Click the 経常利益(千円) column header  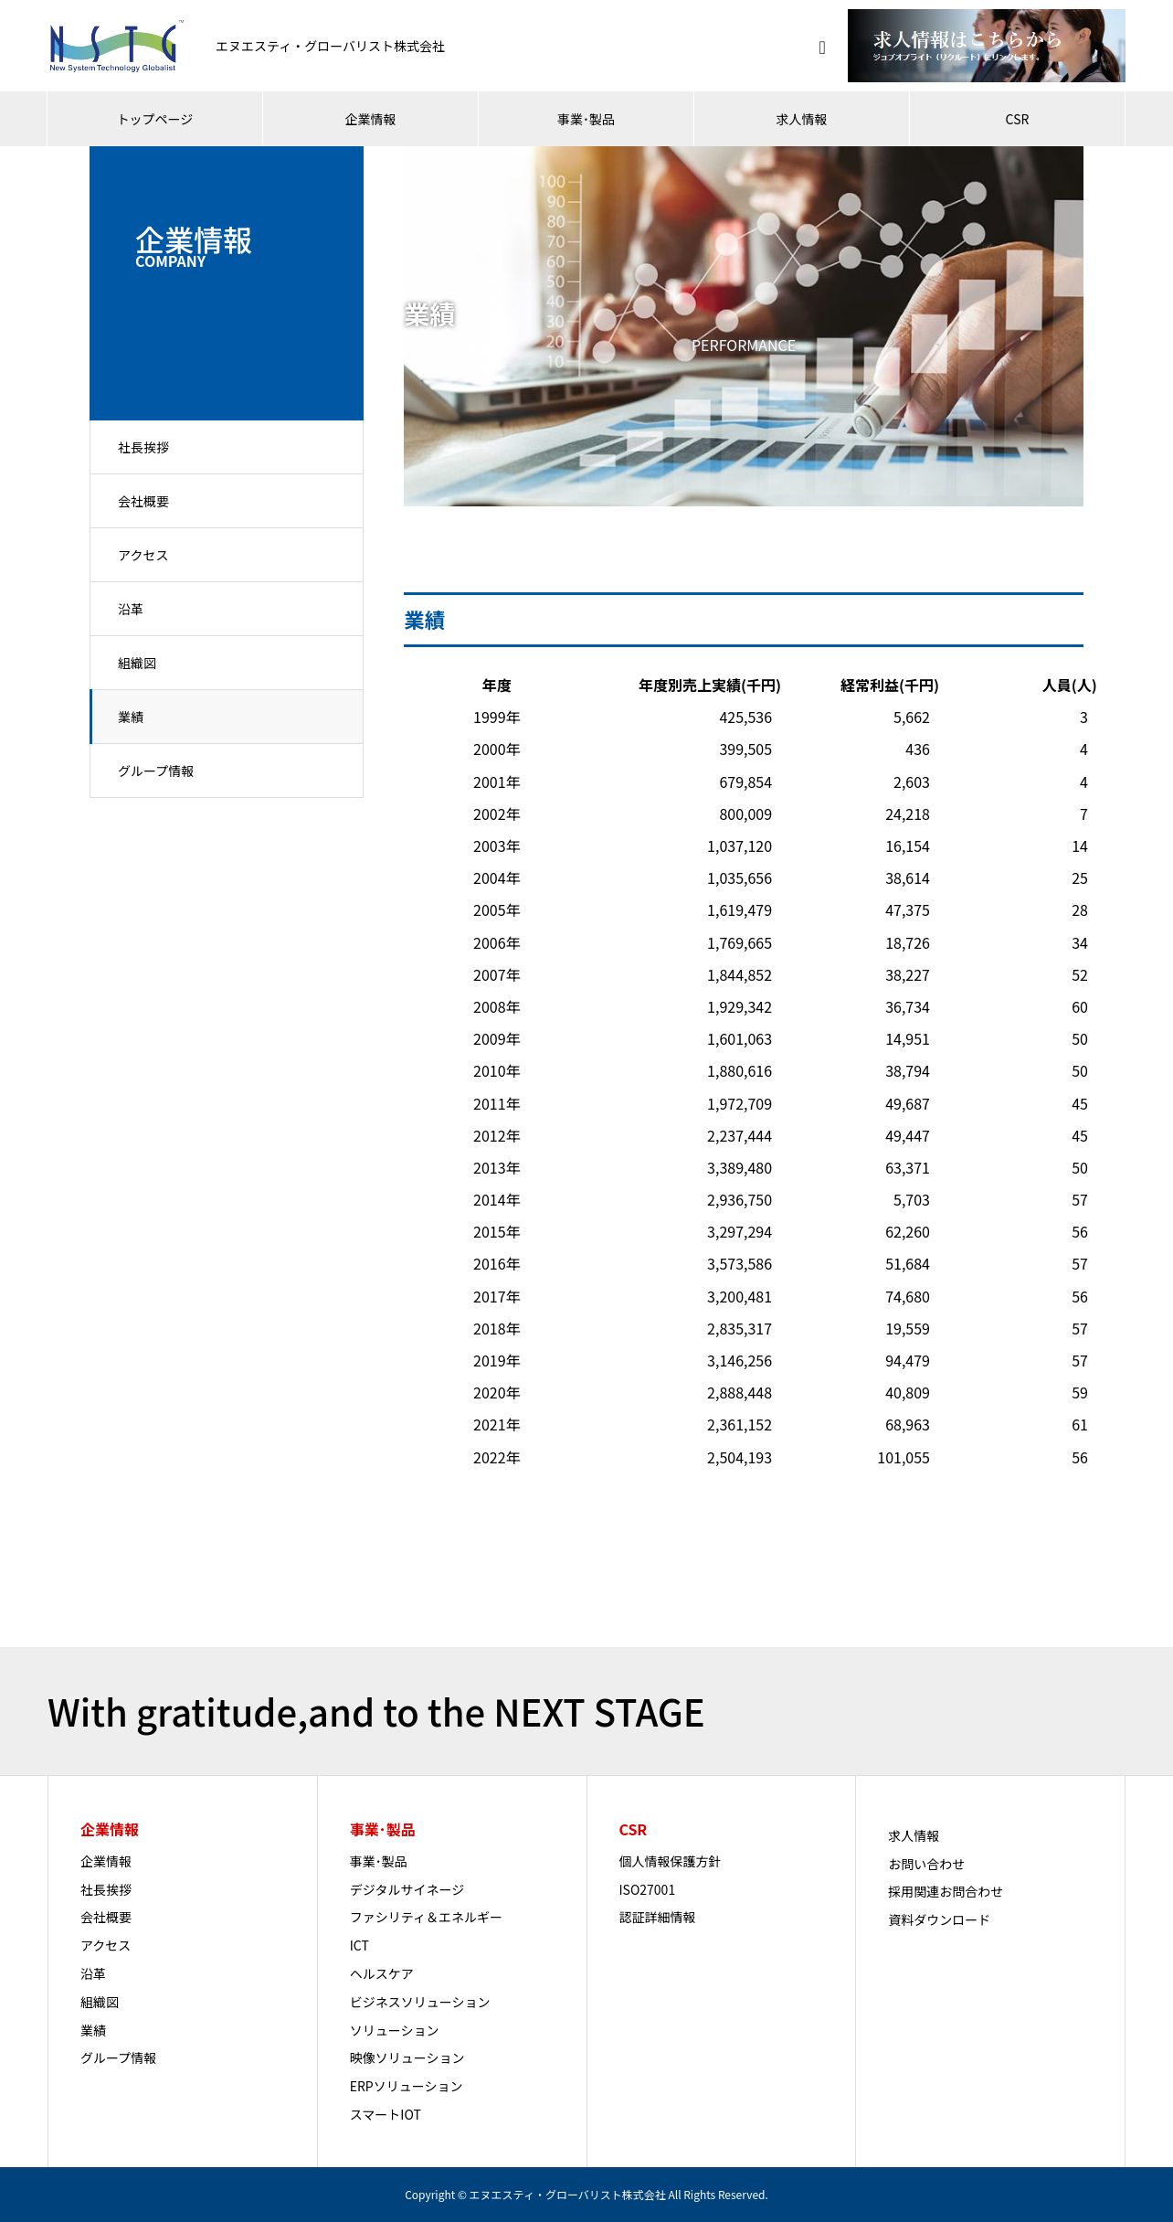click(x=889, y=686)
